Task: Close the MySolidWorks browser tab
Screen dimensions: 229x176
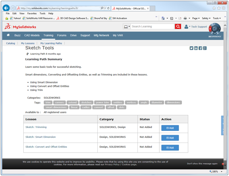Action: [148, 8]
